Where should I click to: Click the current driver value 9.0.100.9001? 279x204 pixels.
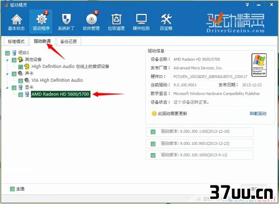[x=185, y=85]
